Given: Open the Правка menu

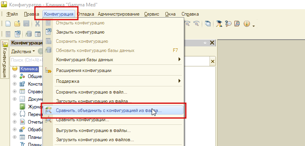Looking at the screenshot, I should point(32,14).
